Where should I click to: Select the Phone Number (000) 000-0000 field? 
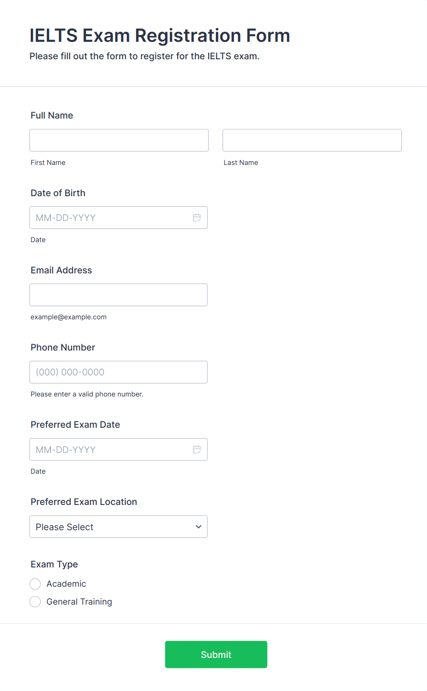118,372
